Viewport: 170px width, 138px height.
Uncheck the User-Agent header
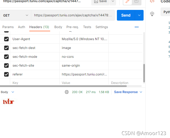click(x=6, y=39)
